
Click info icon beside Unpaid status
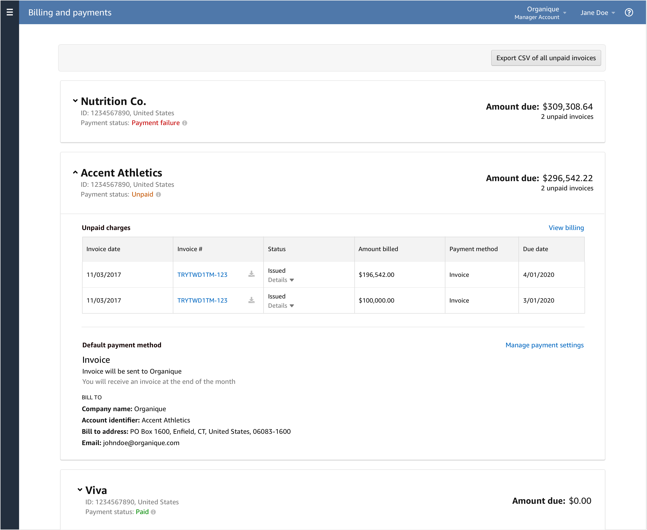pos(158,195)
